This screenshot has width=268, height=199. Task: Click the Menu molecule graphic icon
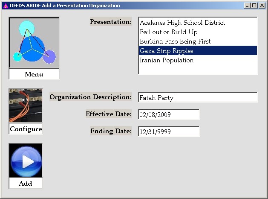tap(34, 43)
